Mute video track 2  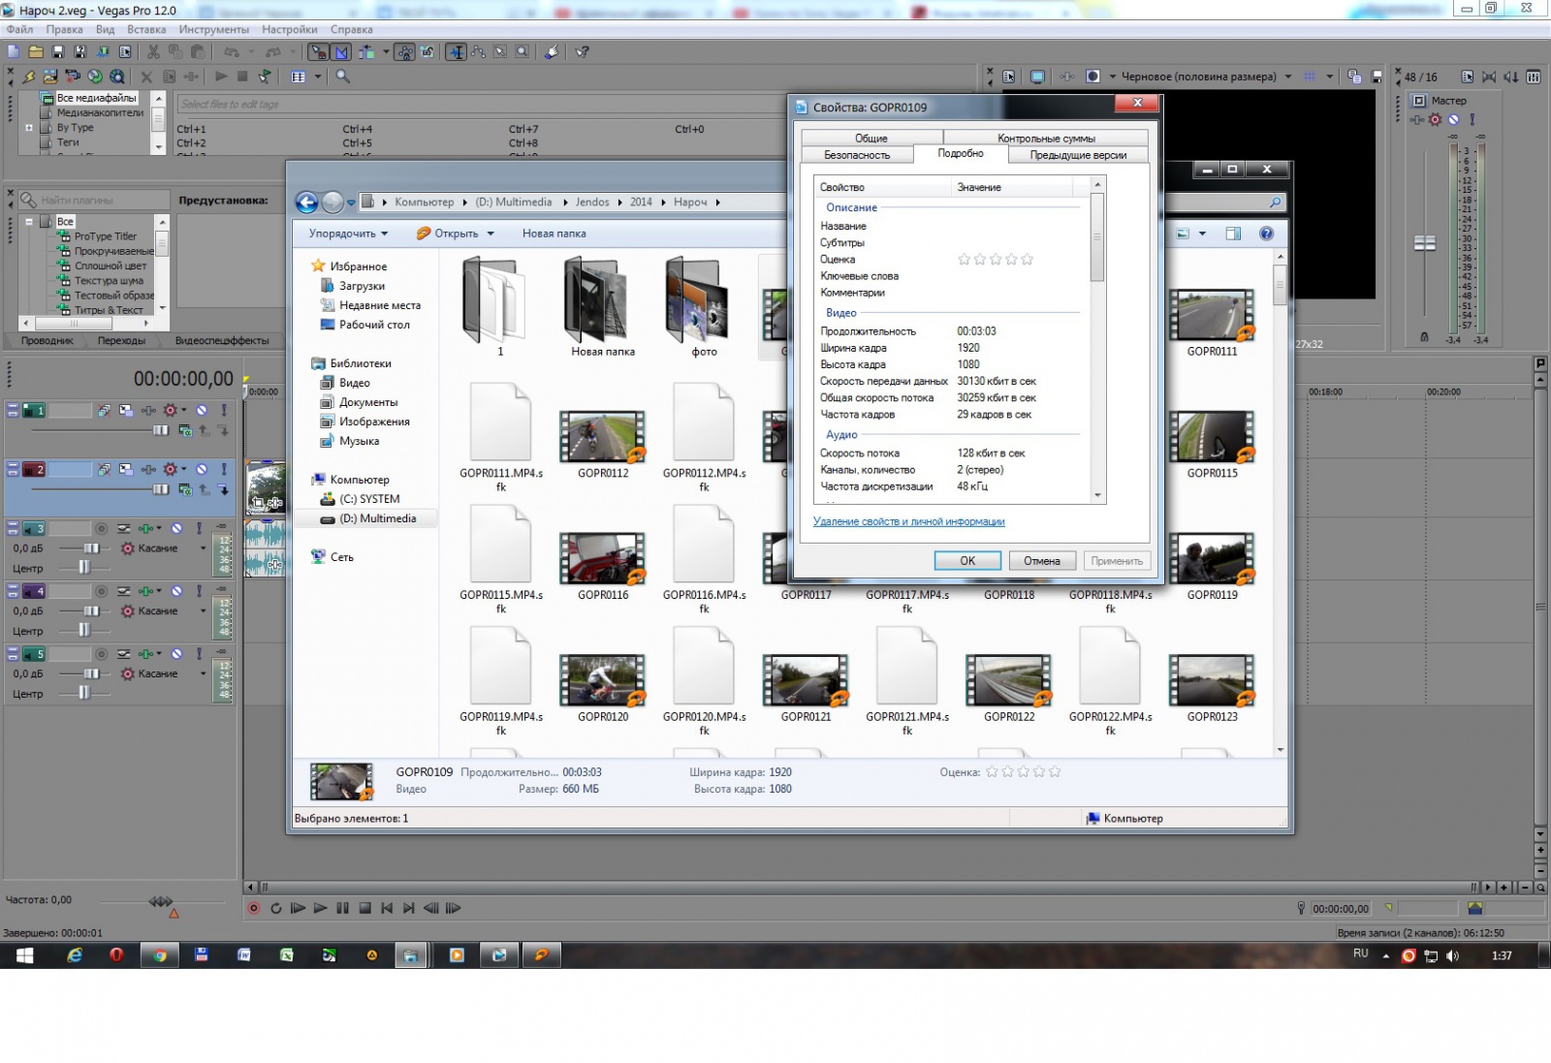tap(202, 469)
